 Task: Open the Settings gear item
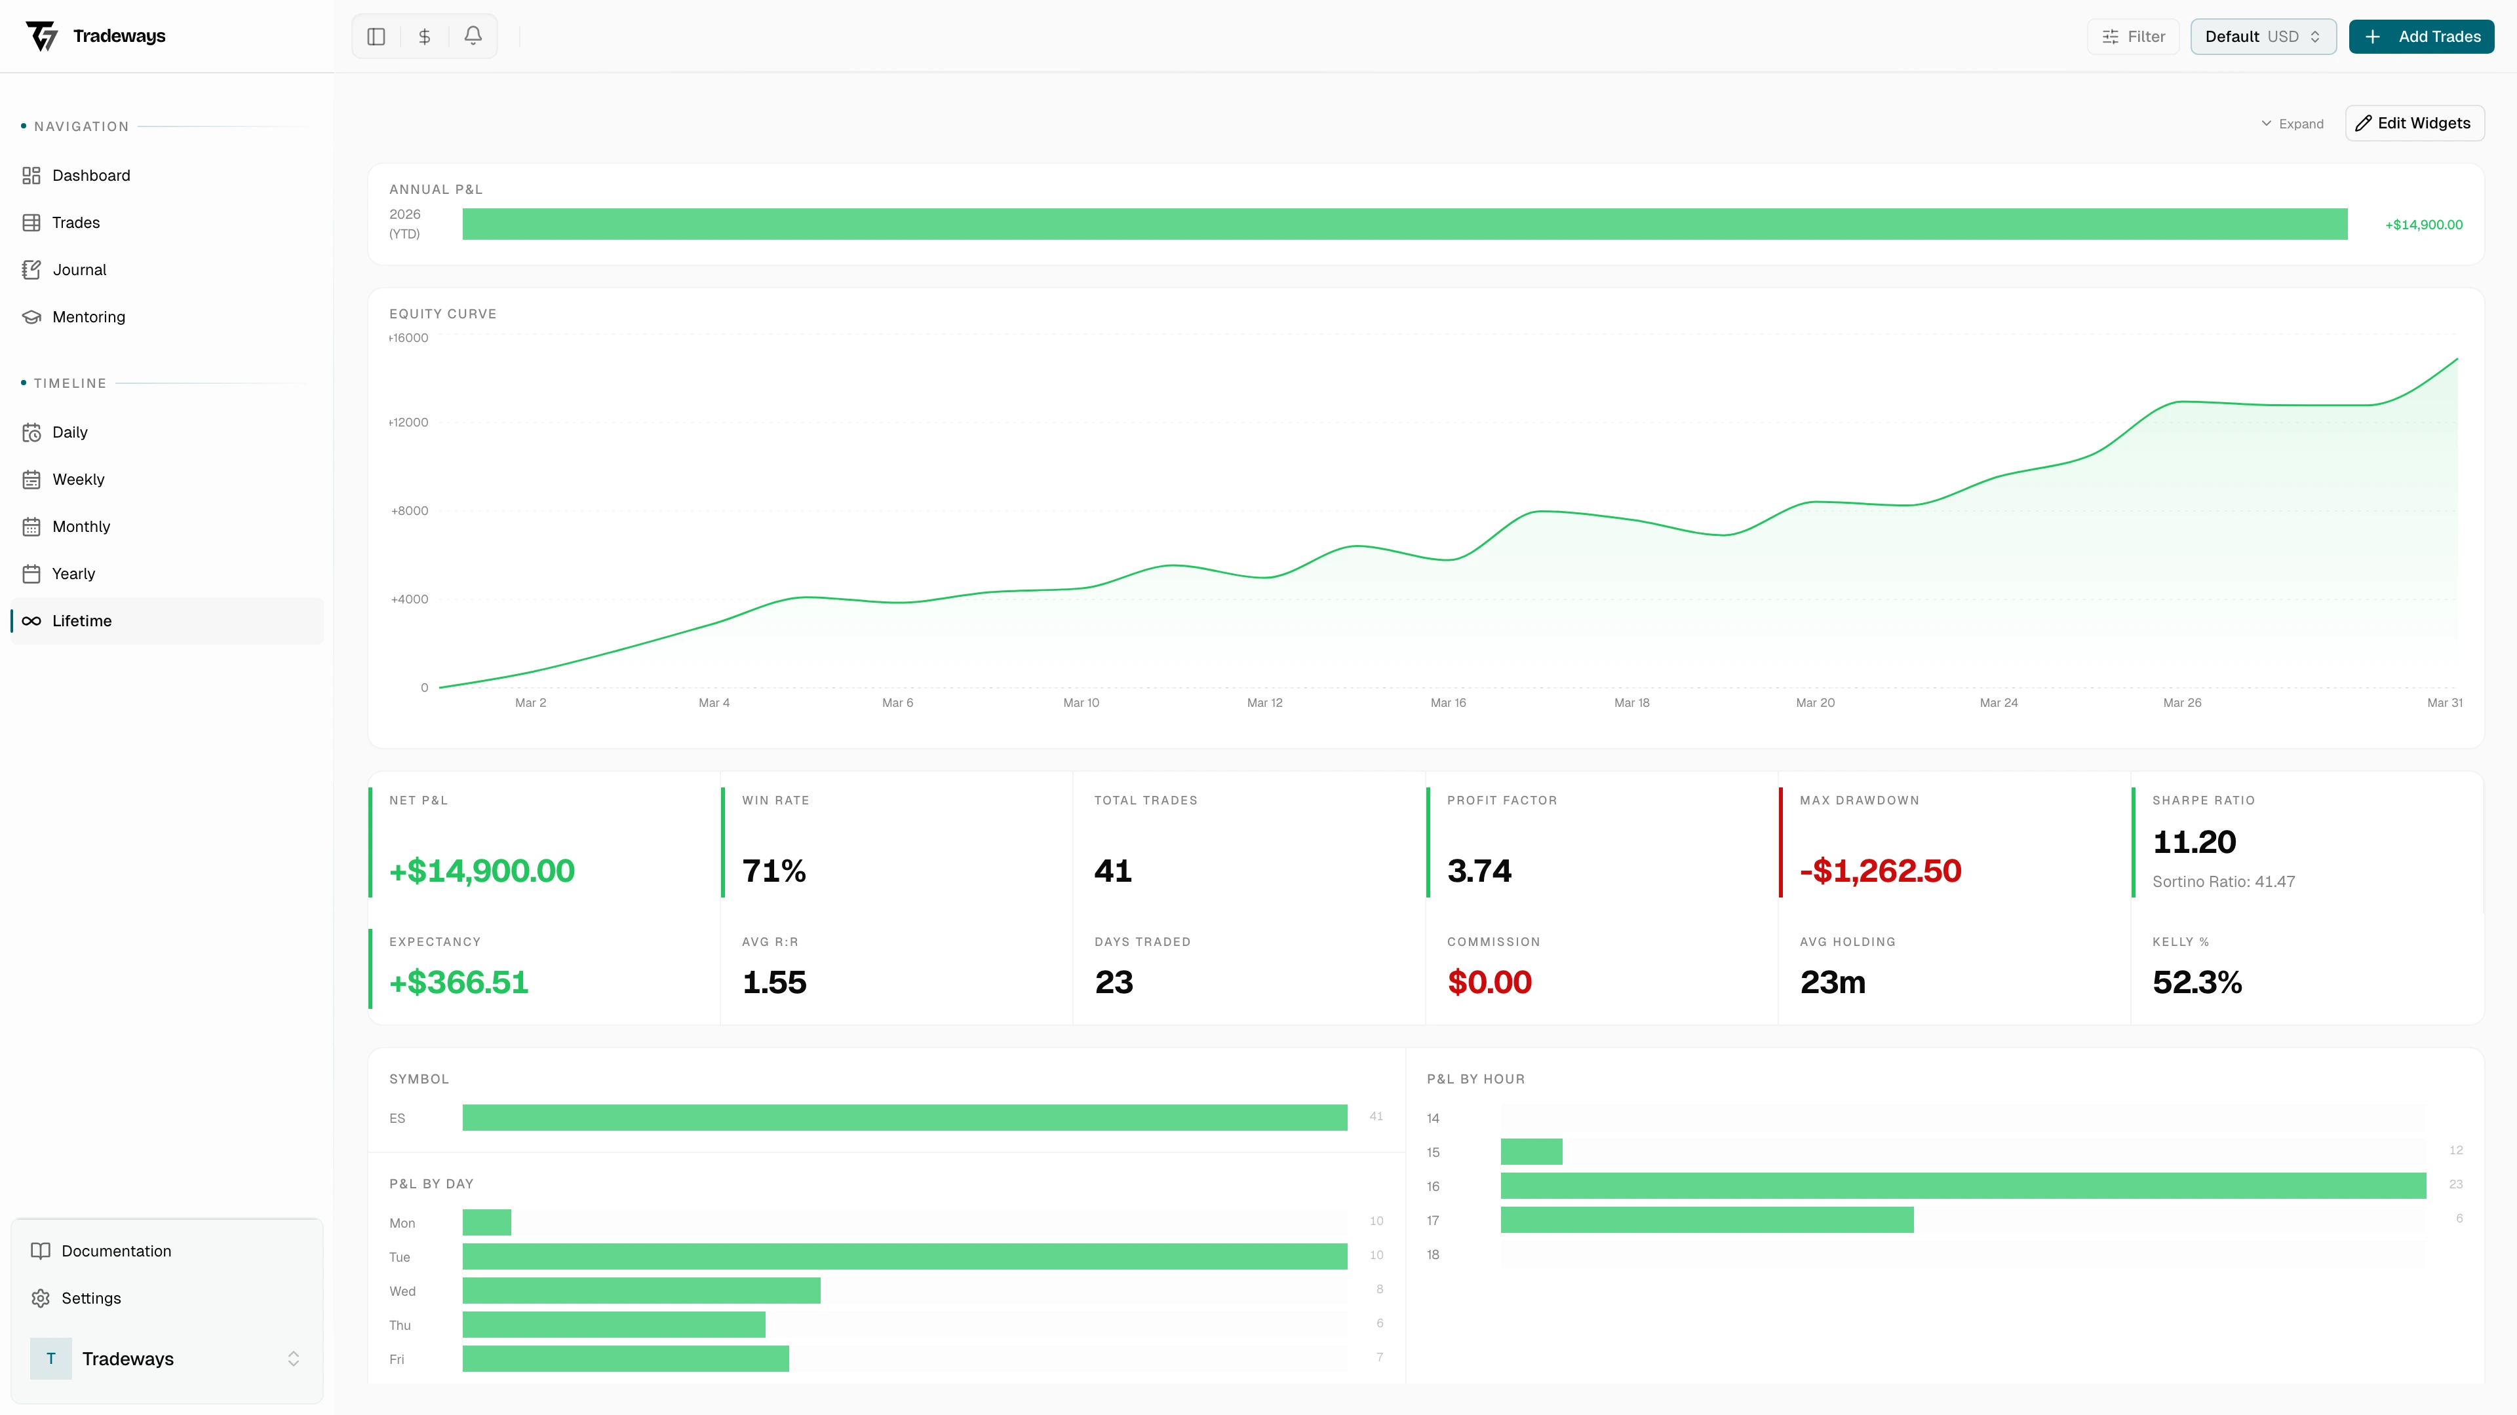click(91, 1298)
